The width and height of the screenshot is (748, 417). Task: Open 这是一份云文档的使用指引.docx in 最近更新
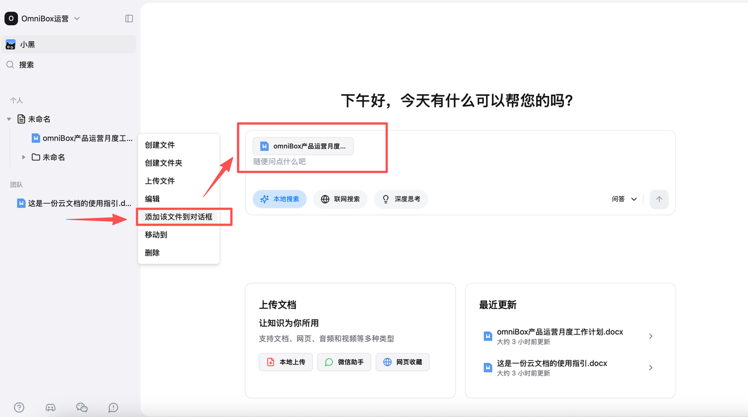pyautogui.click(x=552, y=363)
